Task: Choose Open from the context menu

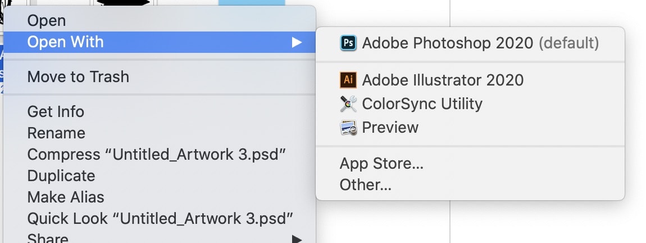Action: click(160, 21)
